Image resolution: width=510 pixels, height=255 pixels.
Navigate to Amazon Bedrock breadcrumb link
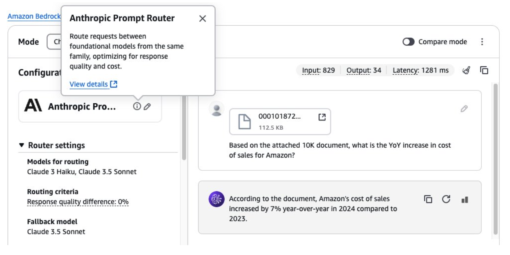tap(34, 16)
